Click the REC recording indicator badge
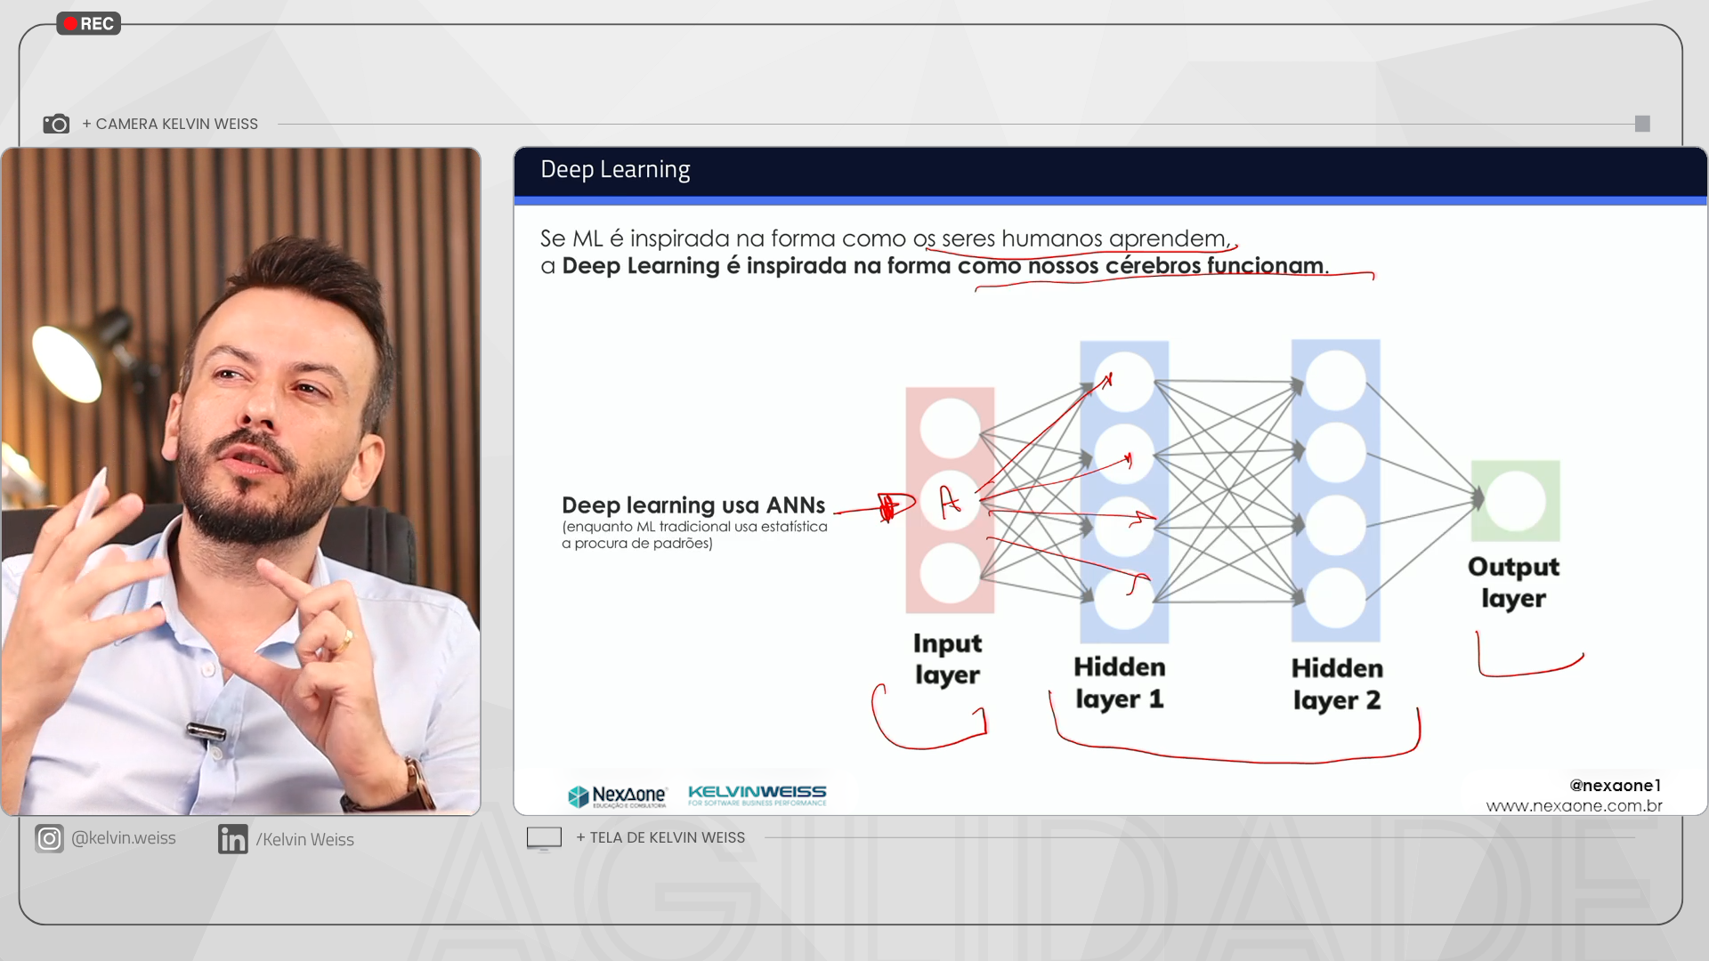This screenshot has height=961, width=1709. pos(89,24)
